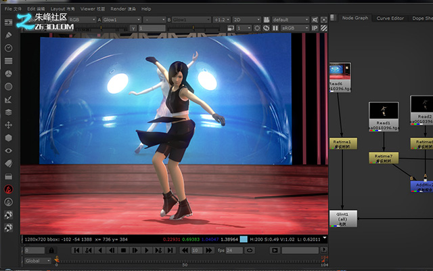Viewport: 433px width, 271px height.
Task: Select the Glint1 node in node graph
Action: [343, 218]
